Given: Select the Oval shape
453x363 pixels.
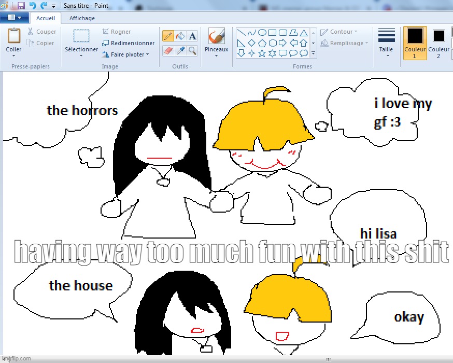Looking at the screenshot, I should 262,32.
